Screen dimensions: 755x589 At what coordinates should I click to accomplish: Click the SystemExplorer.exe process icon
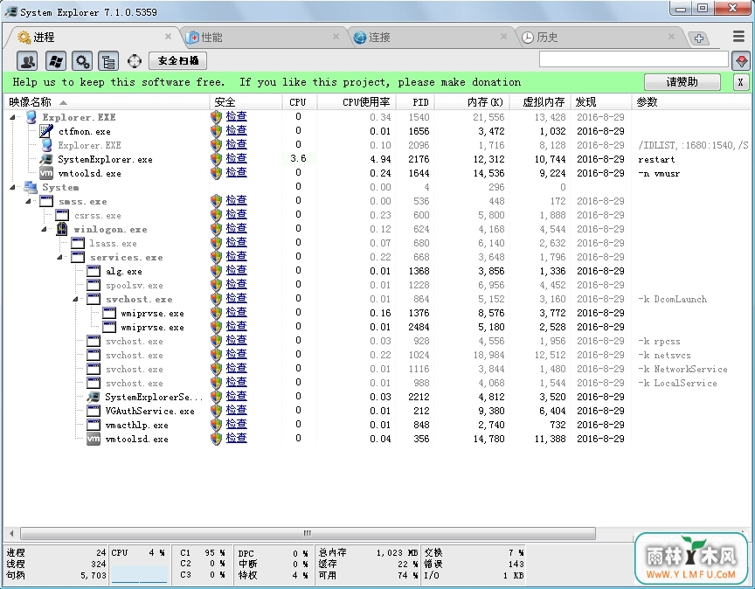(x=46, y=159)
